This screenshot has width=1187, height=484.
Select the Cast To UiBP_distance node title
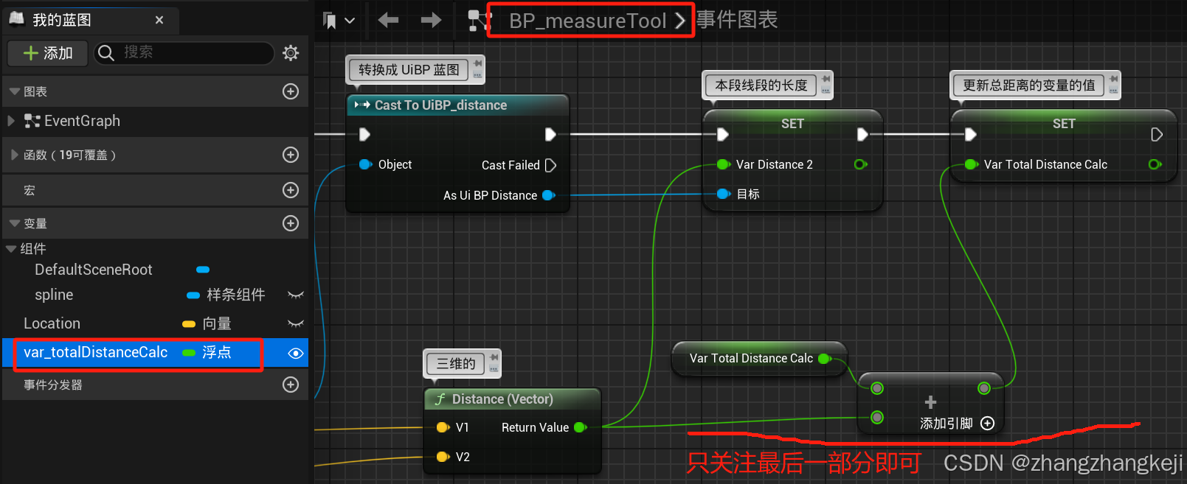click(x=440, y=105)
